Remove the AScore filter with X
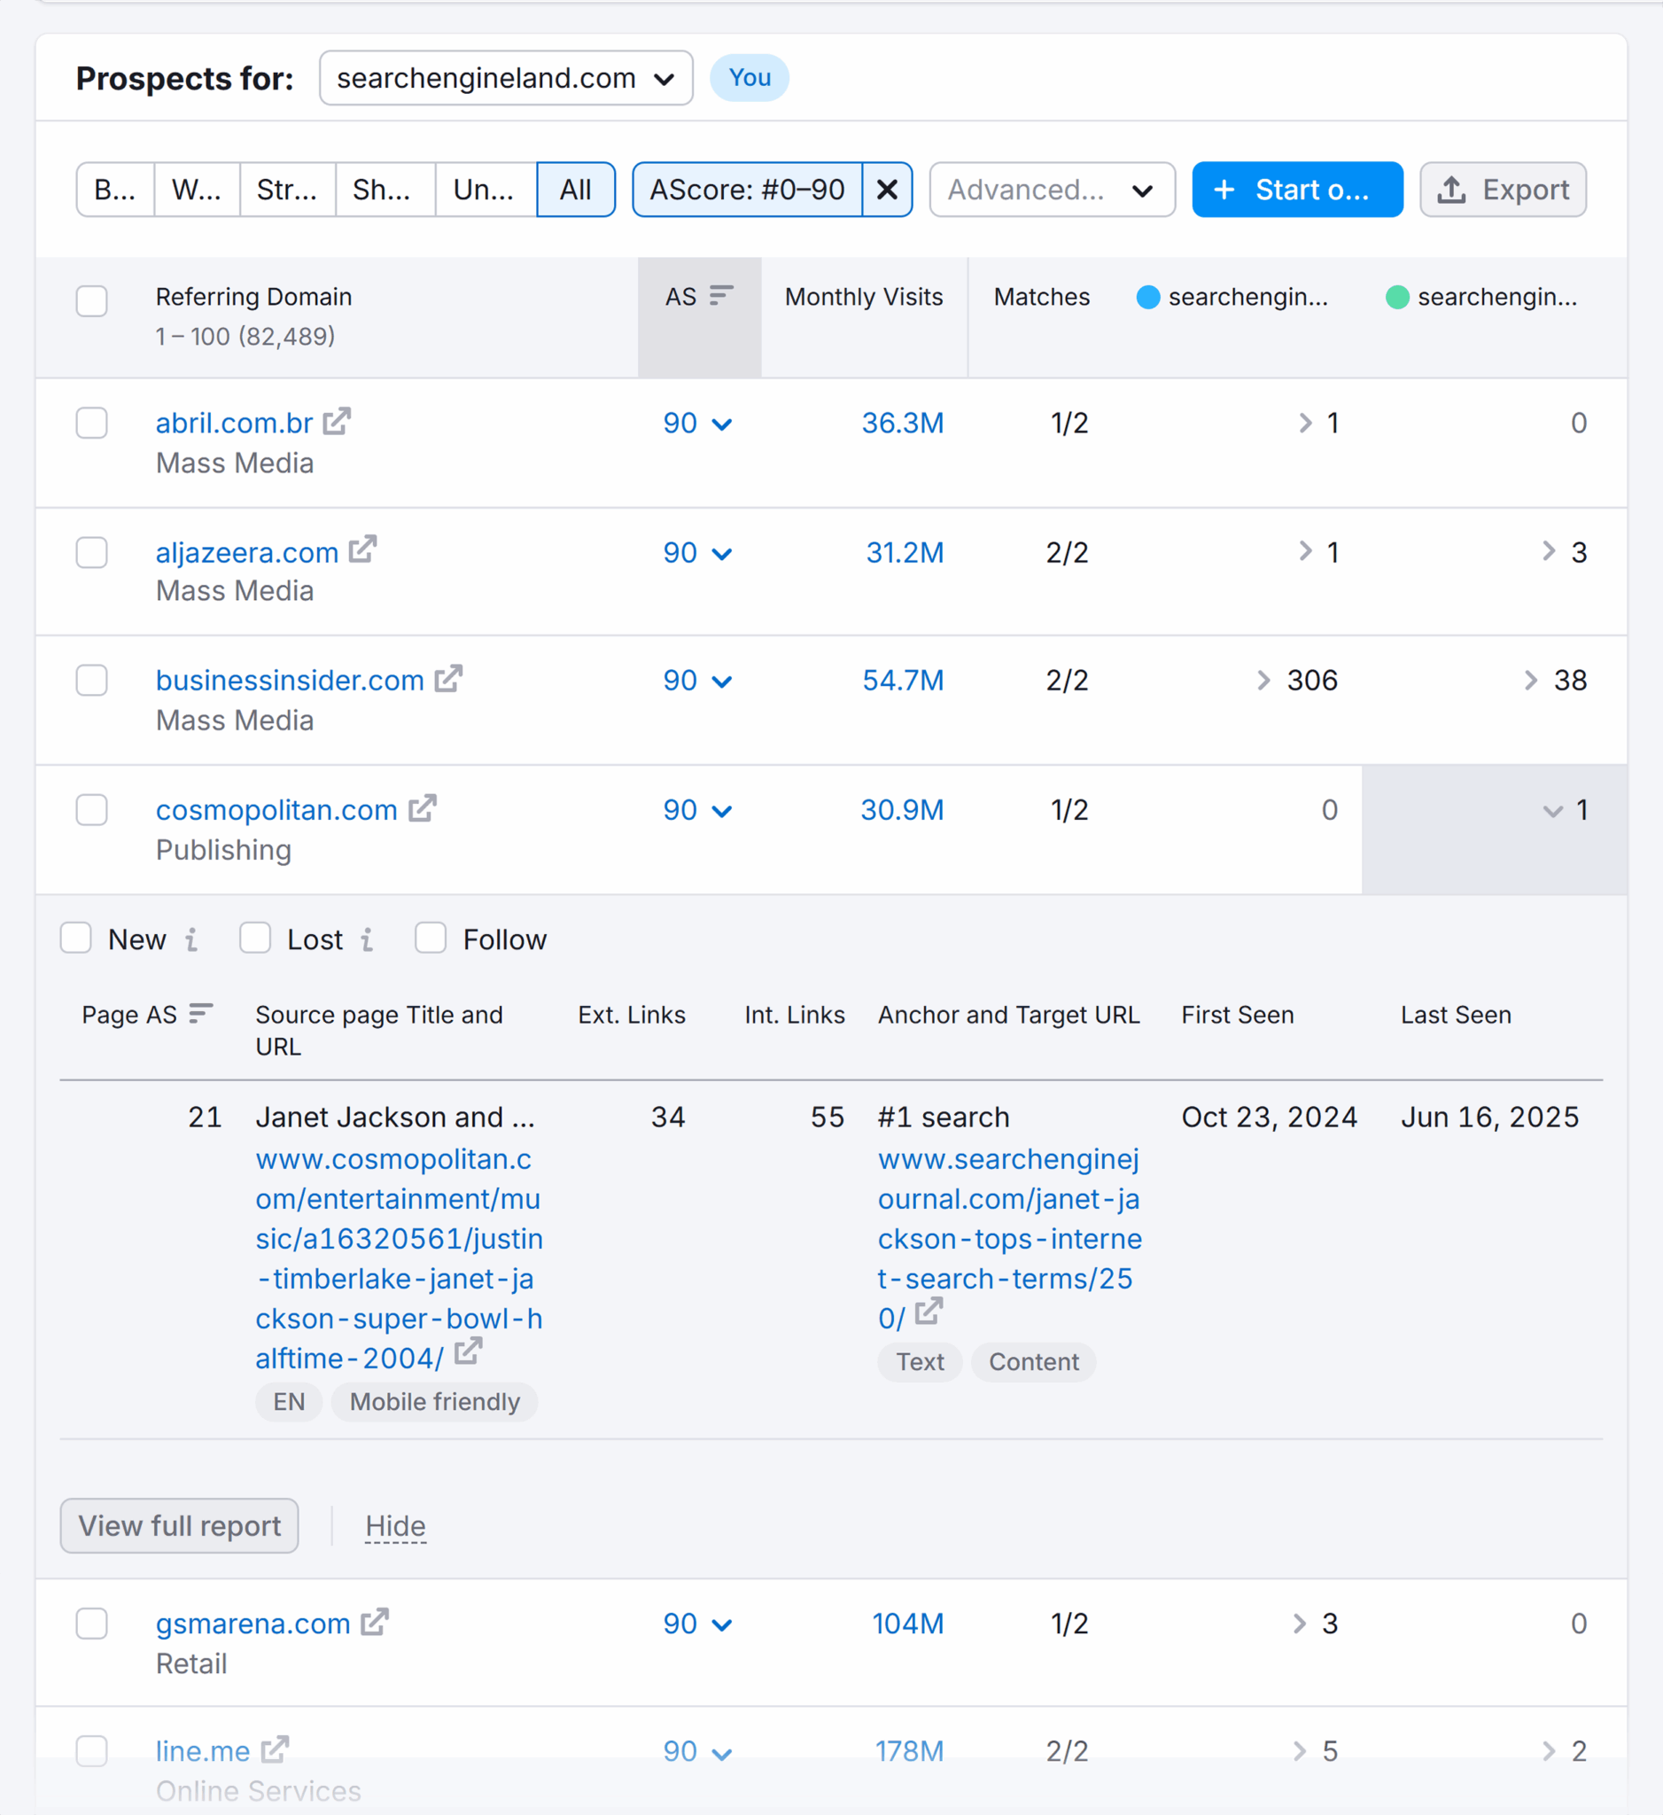The image size is (1663, 1815). (x=886, y=190)
